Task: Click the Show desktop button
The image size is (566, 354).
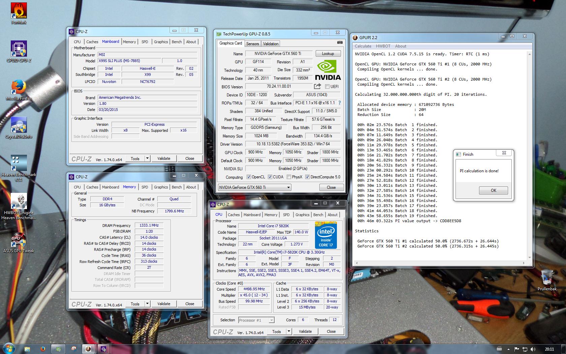Action: tap(564, 349)
